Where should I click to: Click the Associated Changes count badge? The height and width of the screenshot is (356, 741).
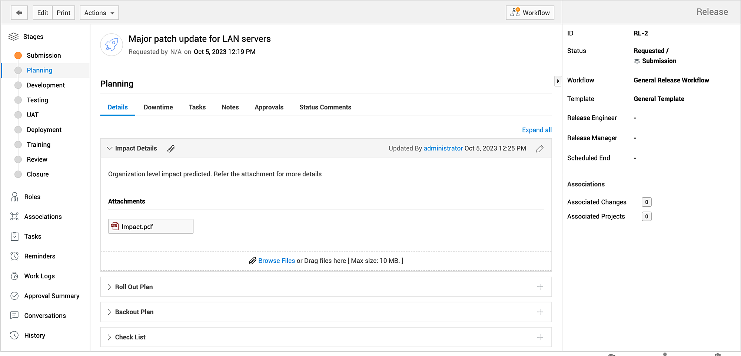click(647, 202)
